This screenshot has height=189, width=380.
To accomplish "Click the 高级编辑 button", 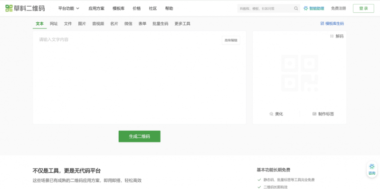I will [231, 40].
